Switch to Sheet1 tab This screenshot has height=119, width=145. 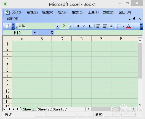pyautogui.click(x=29, y=109)
